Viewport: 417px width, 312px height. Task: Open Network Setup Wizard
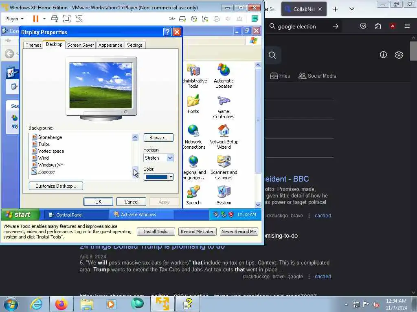[224, 137]
